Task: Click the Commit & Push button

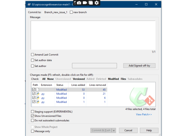Action: pyautogui.click(x=101, y=130)
